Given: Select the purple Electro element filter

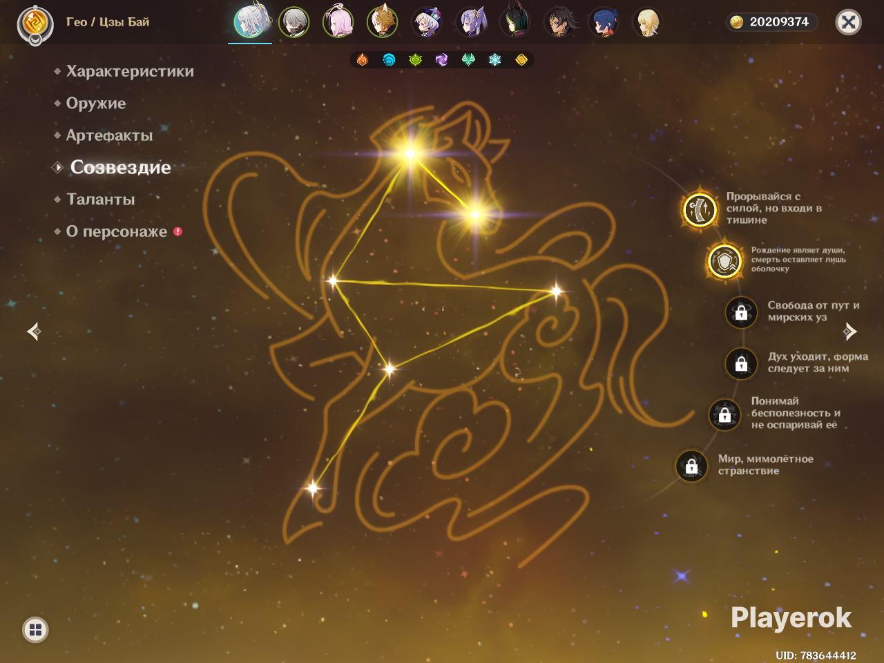Looking at the screenshot, I should (441, 60).
